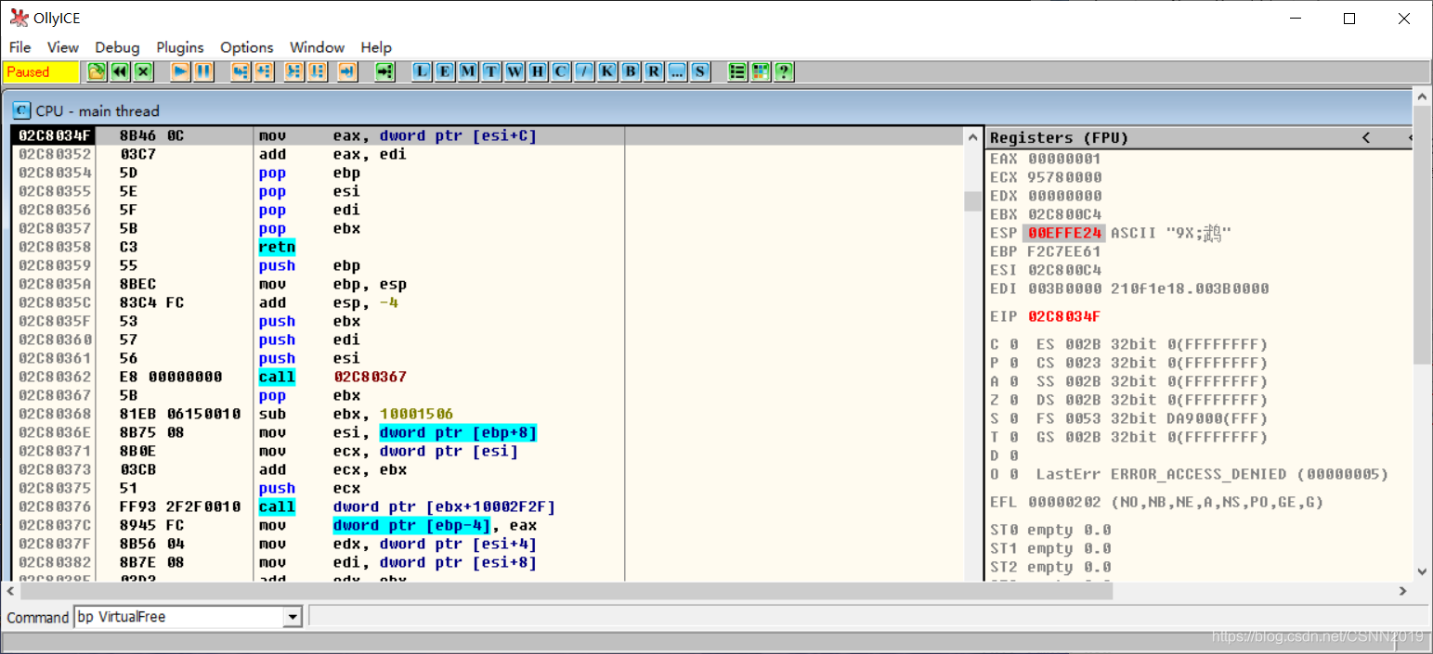The image size is (1433, 654).
Task: Click the EDI register value 003B0000
Action: tap(1064, 289)
